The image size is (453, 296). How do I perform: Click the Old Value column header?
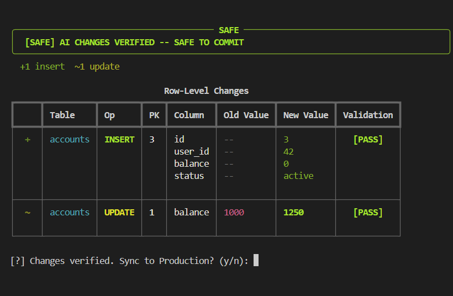click(x=246, y=115)
